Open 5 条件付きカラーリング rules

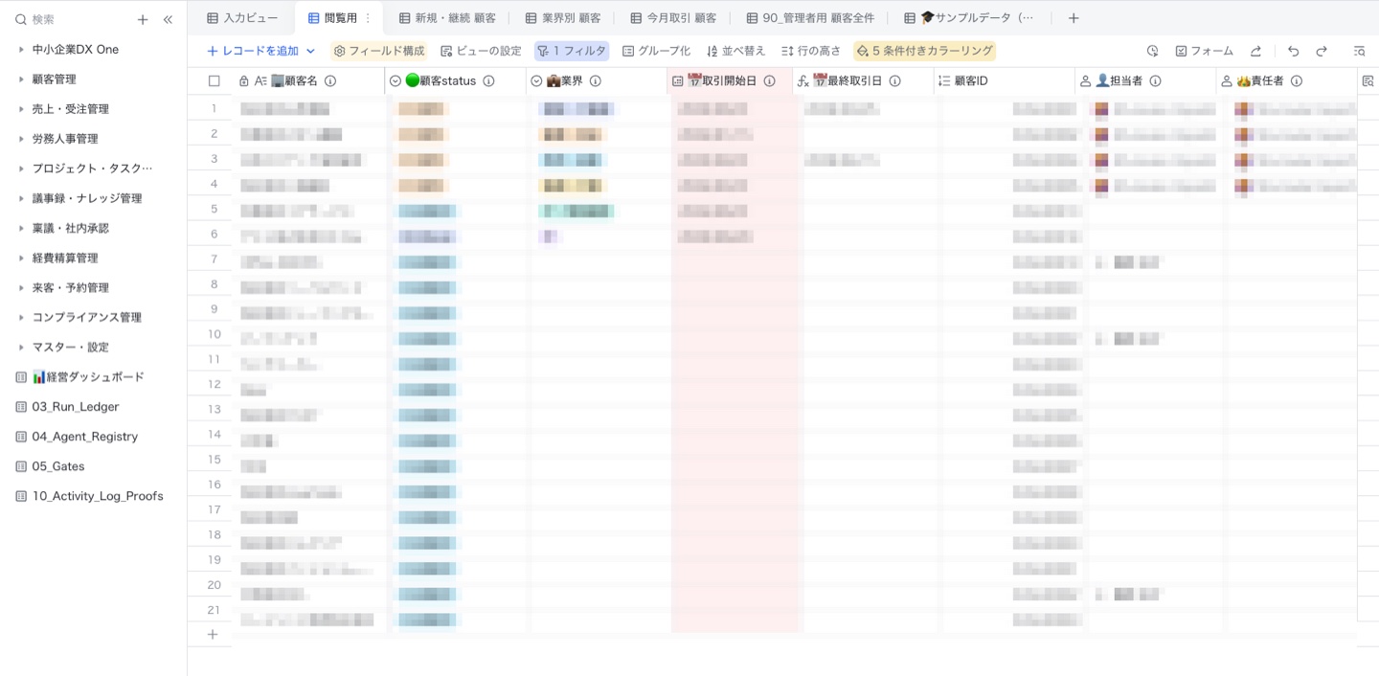point(925,51)
